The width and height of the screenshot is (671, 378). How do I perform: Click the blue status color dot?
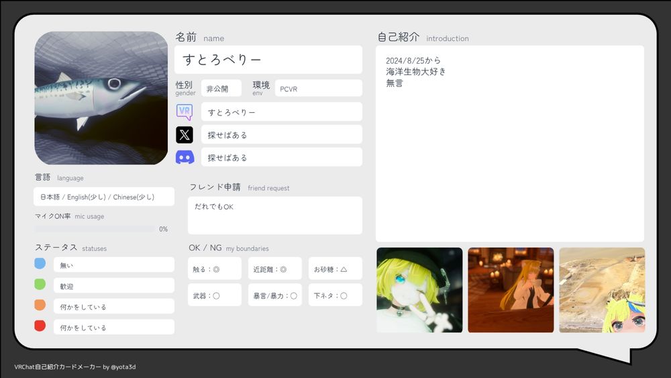tap(40, 263)
